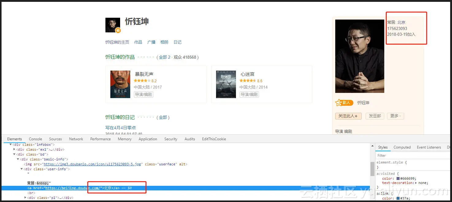
Task: Click the beijing.douban.com href in DOM
Action: click(72, 188)
